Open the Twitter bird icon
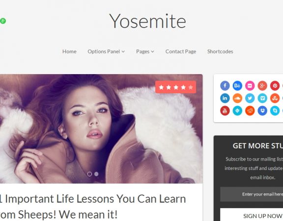283x221 pixels. (x=250, y=98)
